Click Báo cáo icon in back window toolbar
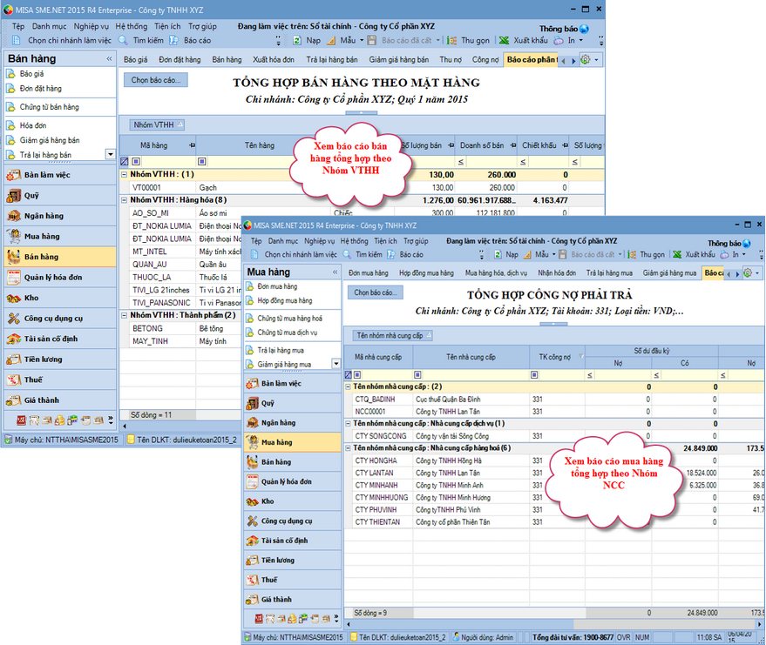The image size is (766, 645). coord(173,41)
